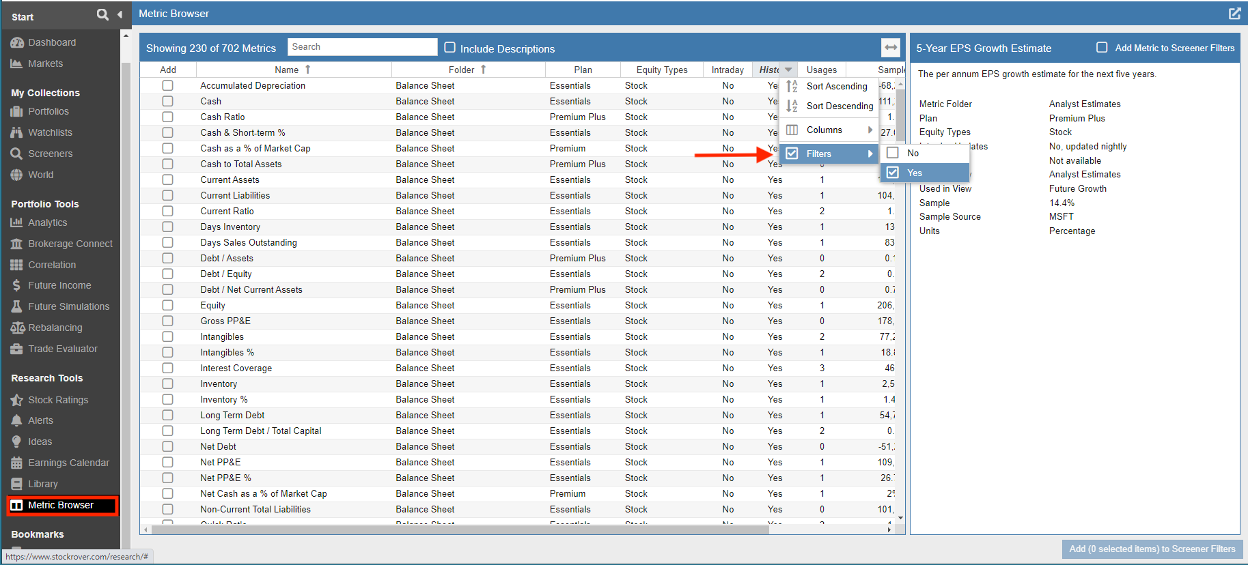Click the Add column header

tap(168, 70)
